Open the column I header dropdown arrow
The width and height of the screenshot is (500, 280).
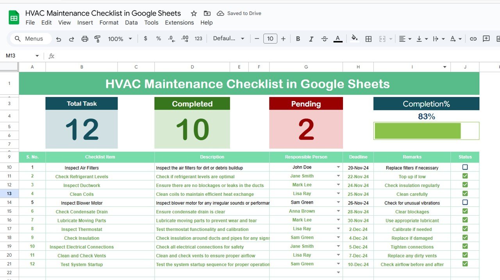(x=445, y=67)
